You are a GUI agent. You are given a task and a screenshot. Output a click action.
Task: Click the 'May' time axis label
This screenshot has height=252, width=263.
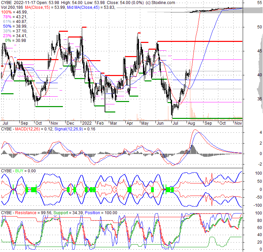click(x=145, y=123)
